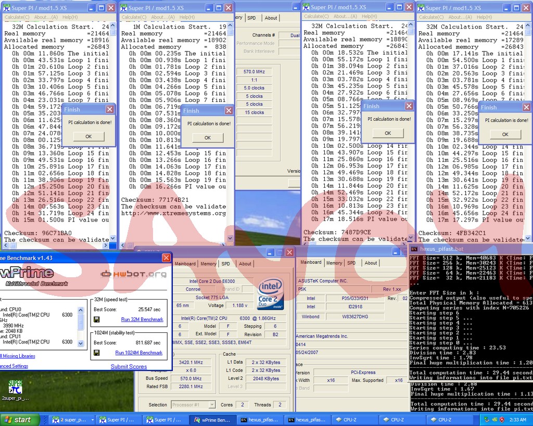This screenshot has width=533, height=426.
Task: Click floppy save icon in 1024M stability test box
Action: click(x=96, y=353)
